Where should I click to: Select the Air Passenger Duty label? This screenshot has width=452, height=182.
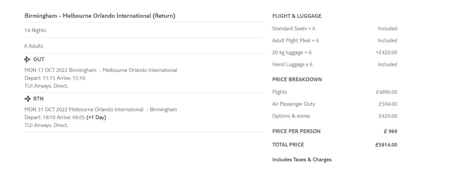293,104
